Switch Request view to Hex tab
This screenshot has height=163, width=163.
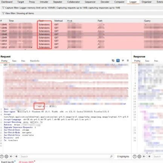tap(23, 61)
